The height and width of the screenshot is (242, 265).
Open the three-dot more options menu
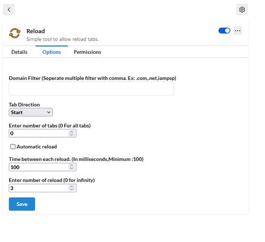pyautogui.click(x=238, y=31)
